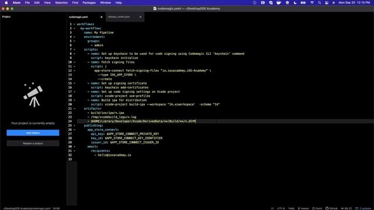
Task: Open Spotlight search magnifier icon
Action: pos(320,2)
